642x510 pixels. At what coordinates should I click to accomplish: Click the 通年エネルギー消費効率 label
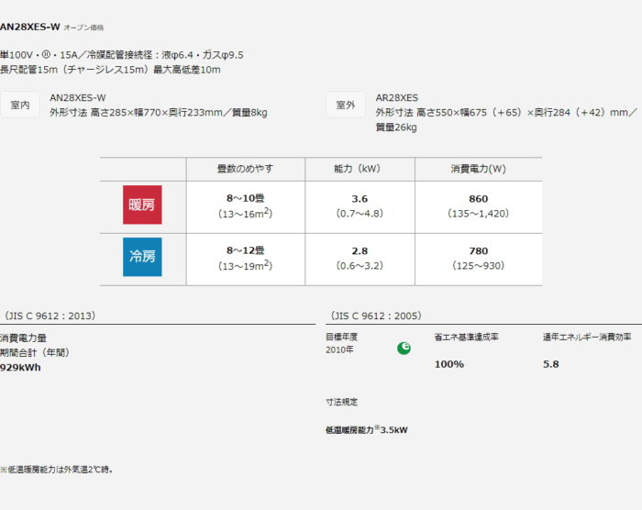587,338
